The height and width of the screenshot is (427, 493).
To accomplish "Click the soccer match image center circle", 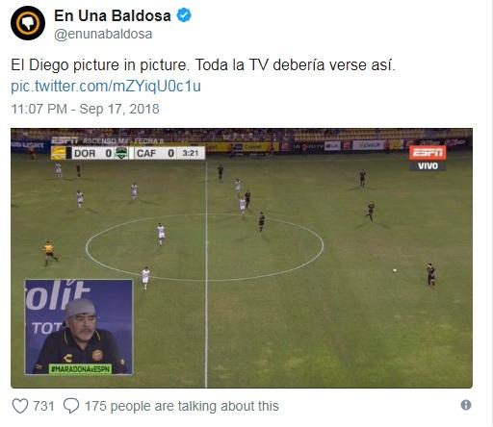I will 204,247.
